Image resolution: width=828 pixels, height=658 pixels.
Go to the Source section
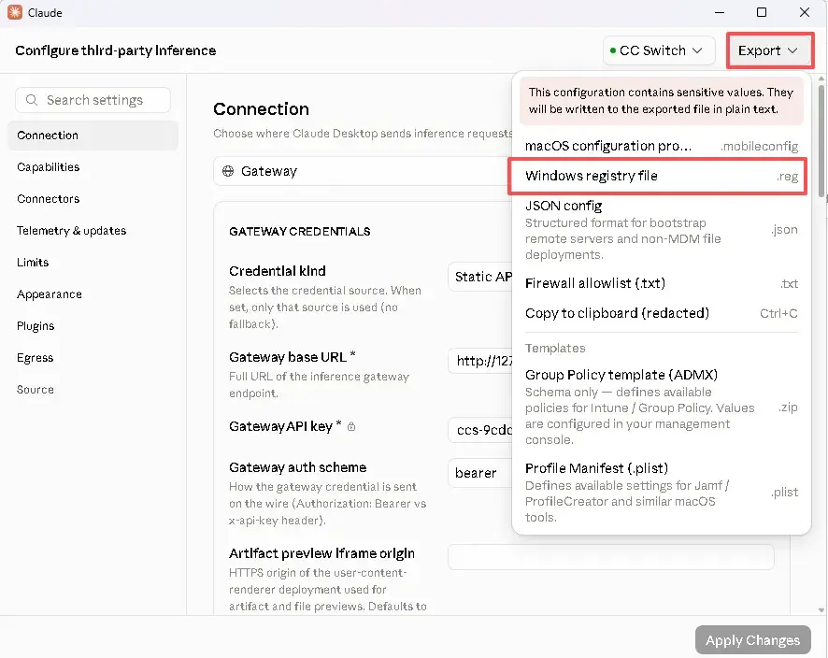pyautogui.click(x=93, y=389)
